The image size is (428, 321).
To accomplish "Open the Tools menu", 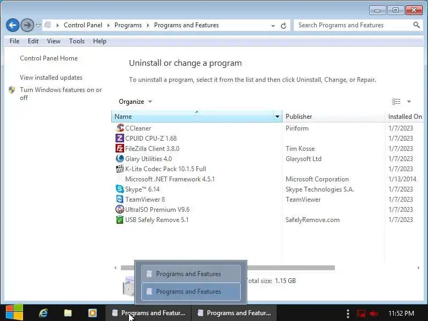I will [x=77, y=41].
